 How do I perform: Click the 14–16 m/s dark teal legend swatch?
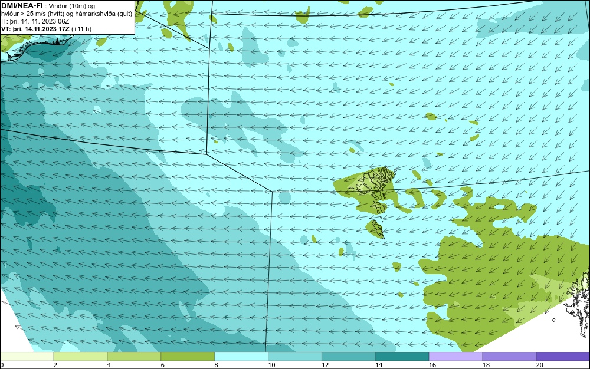click(x=402, y=357)
